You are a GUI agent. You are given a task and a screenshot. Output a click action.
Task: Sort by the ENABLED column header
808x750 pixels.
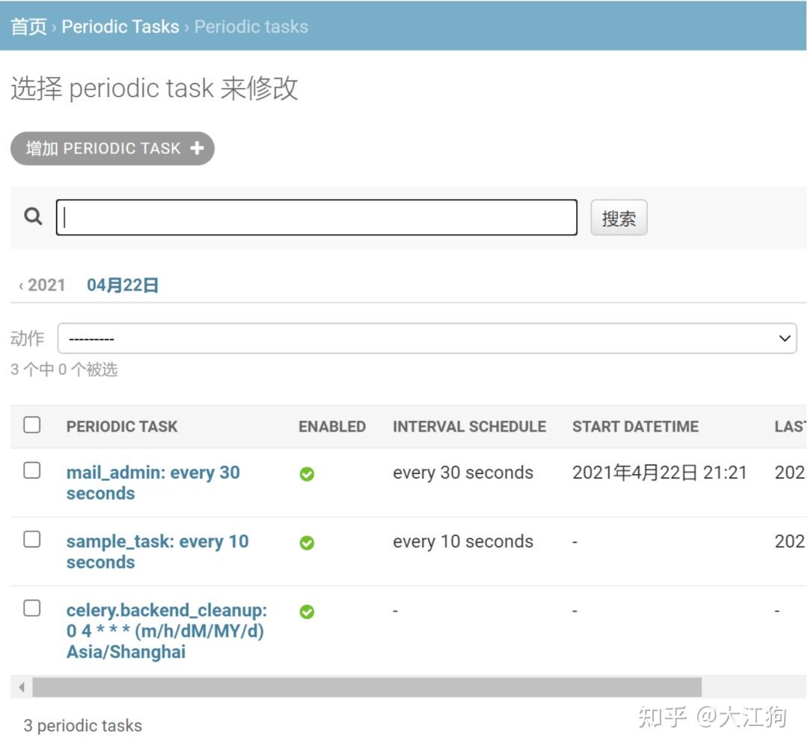tap(331, 426)
